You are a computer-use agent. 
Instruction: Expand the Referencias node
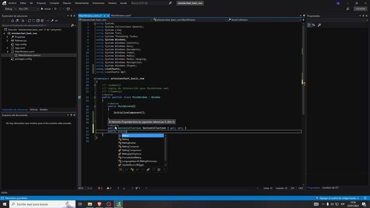(x=8, y=40)
